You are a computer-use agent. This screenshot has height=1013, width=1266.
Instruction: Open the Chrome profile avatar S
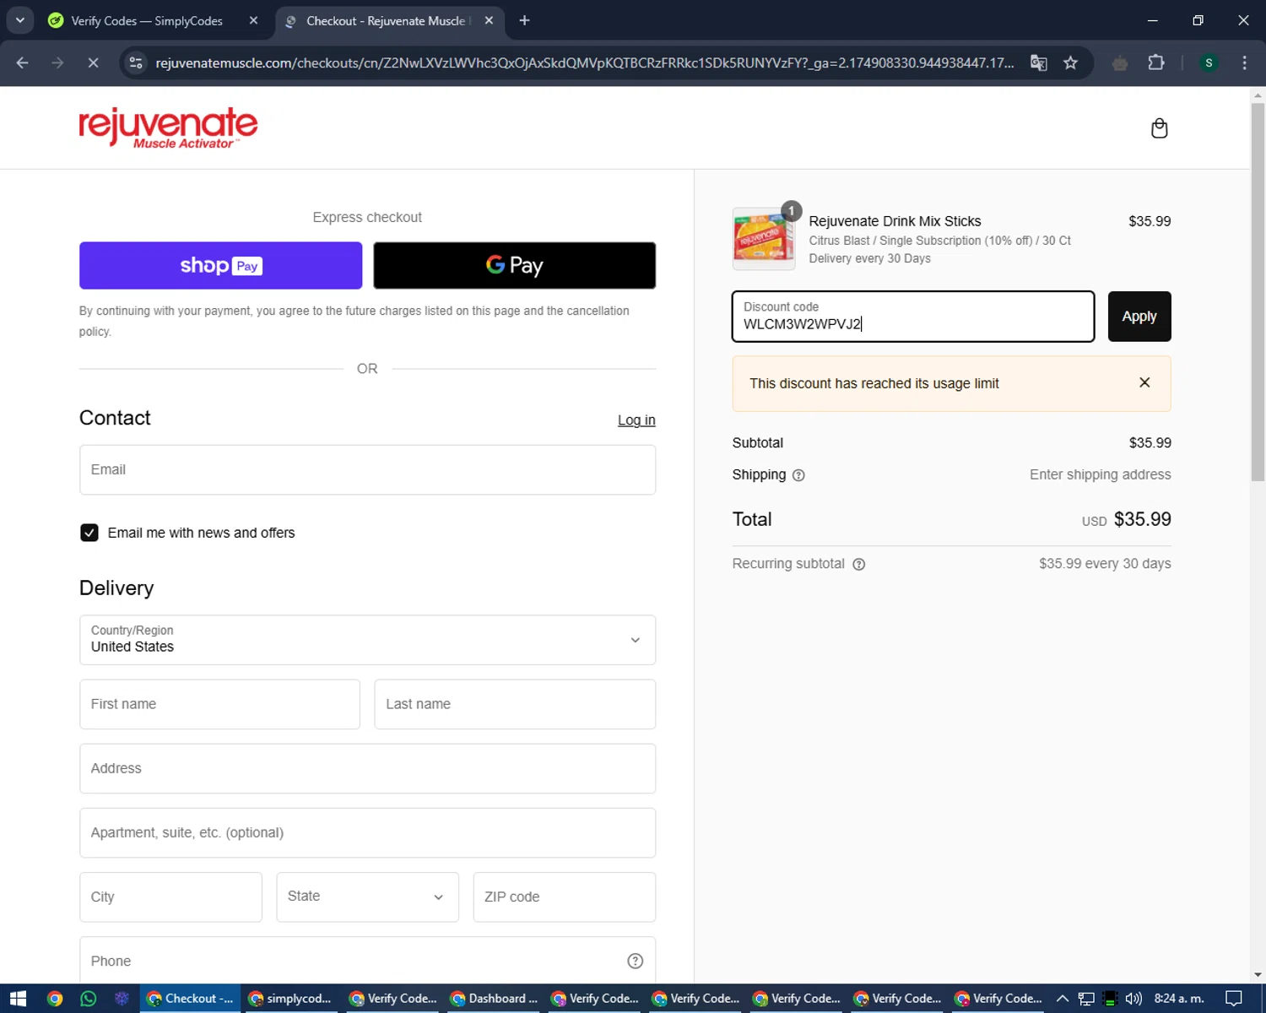point(1209,62)
